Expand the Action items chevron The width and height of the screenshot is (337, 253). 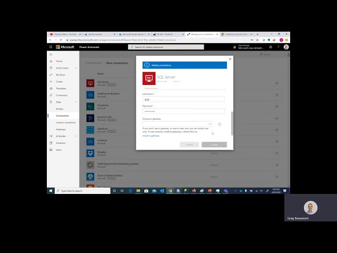(76, 68)
